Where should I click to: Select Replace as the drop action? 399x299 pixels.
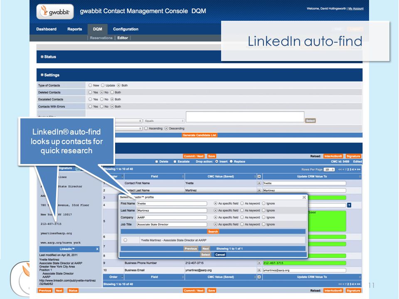coord(231,162)
